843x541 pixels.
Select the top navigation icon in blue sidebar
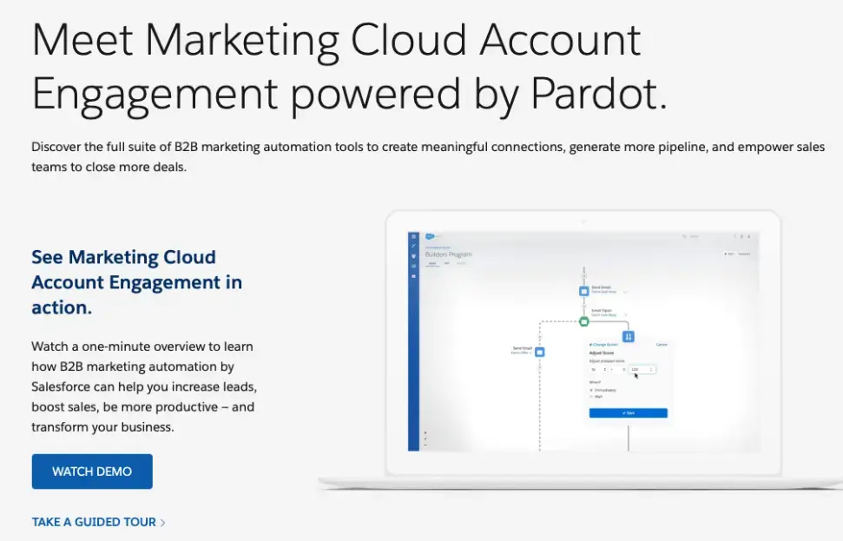pyautogui.click(x=413, y=235)
